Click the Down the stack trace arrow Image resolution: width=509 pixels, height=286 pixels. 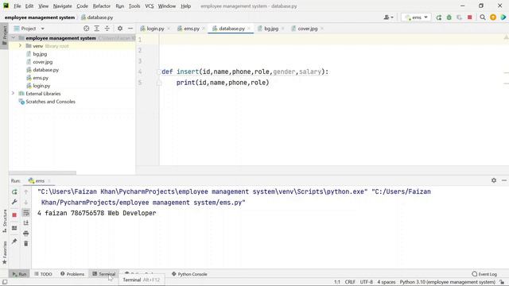[26, 203]
